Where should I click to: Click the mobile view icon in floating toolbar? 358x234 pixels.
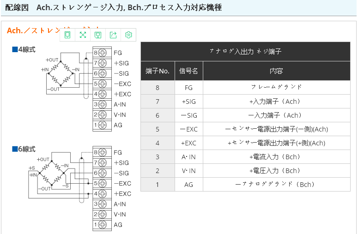point(67,35)
